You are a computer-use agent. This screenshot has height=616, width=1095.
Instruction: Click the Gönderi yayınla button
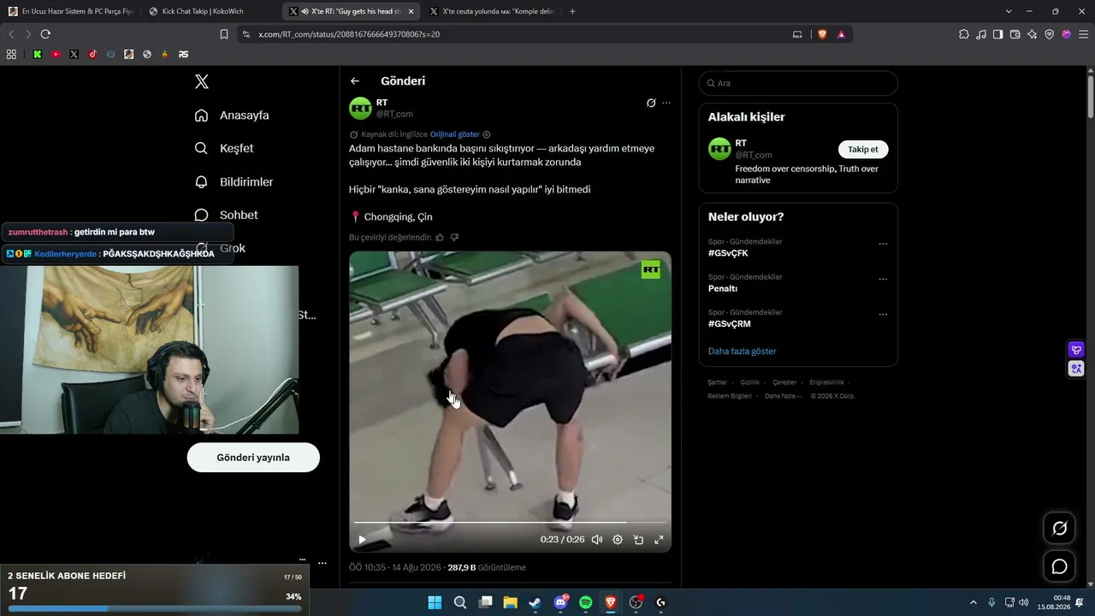(253, 458)
